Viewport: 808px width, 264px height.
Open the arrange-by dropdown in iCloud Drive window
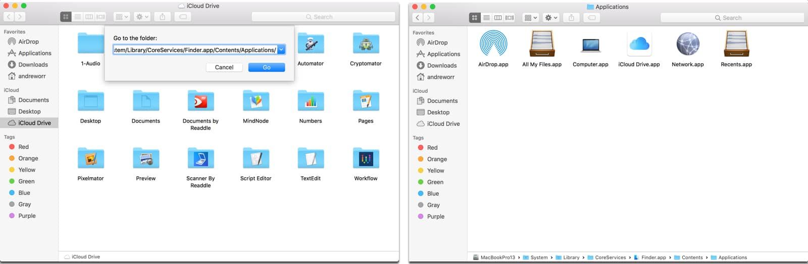coord(122,17)
